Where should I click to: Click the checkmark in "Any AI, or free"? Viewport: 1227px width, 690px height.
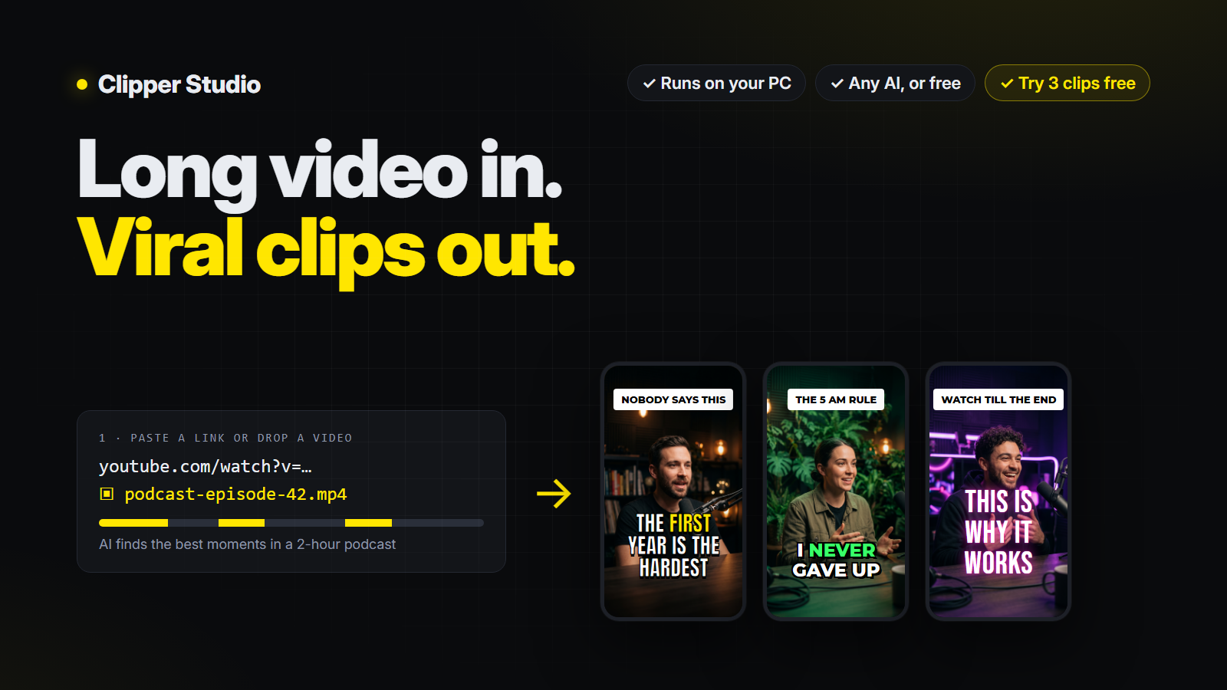pos(837,84)
